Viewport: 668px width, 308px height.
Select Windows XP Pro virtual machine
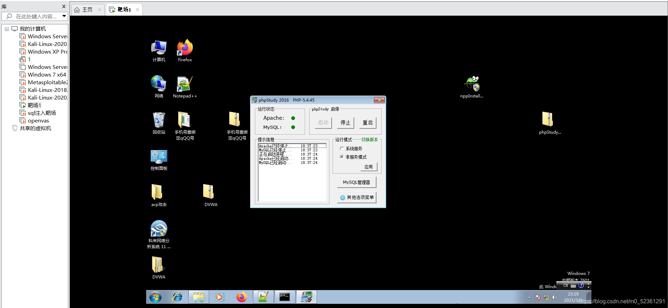pyautogui.click(x=43, y=52)
